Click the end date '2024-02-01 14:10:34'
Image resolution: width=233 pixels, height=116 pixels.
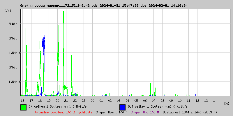click(168, 6)
